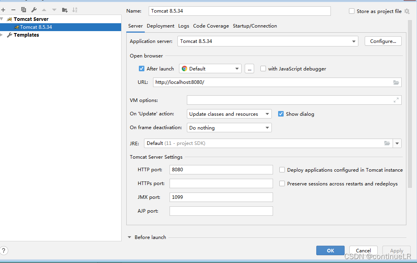Go to Startup/Connection tab
Image resolution: width=417 pixels, height=263 pixels.
pos(255,26)
